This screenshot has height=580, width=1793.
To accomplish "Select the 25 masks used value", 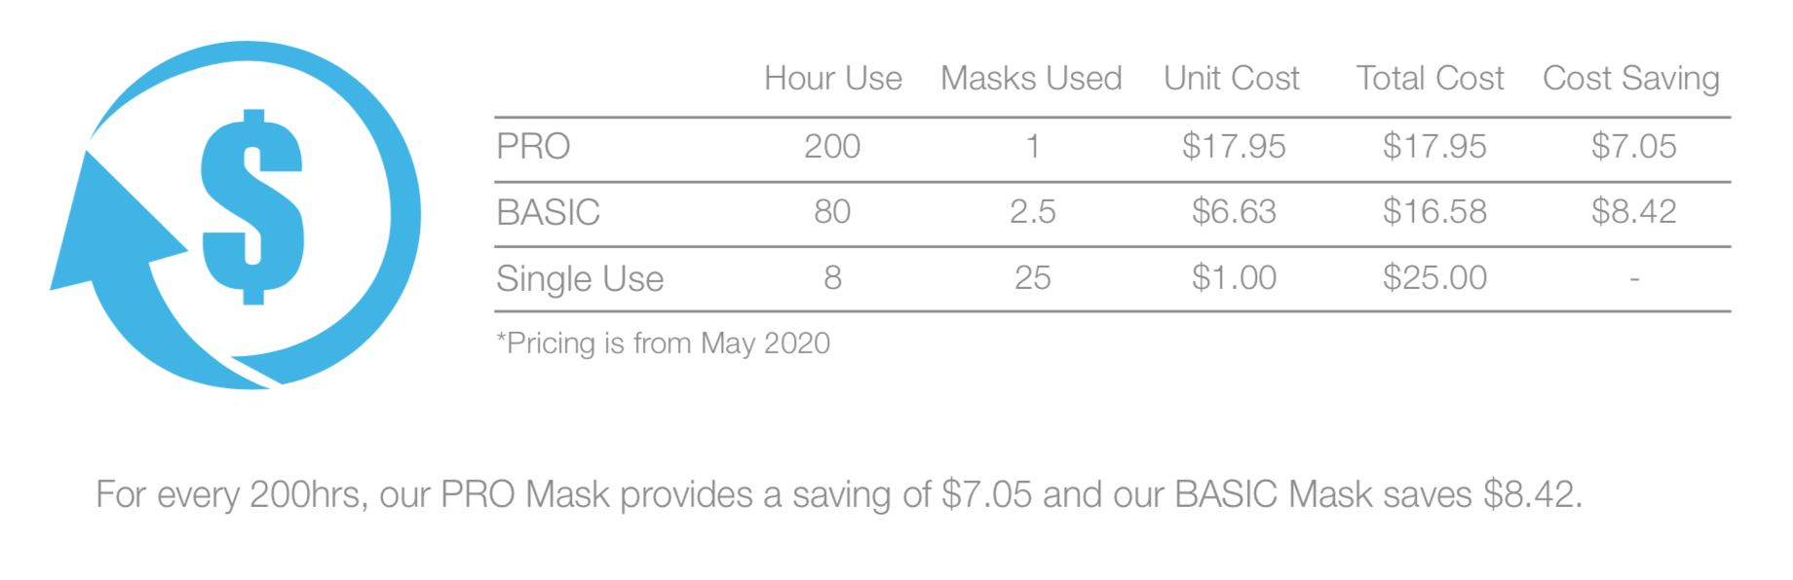I will (x=1032, y=278).
